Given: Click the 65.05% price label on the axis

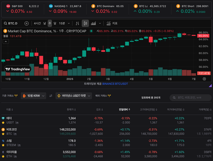Looking at the screenshot, I should (203, 36).
